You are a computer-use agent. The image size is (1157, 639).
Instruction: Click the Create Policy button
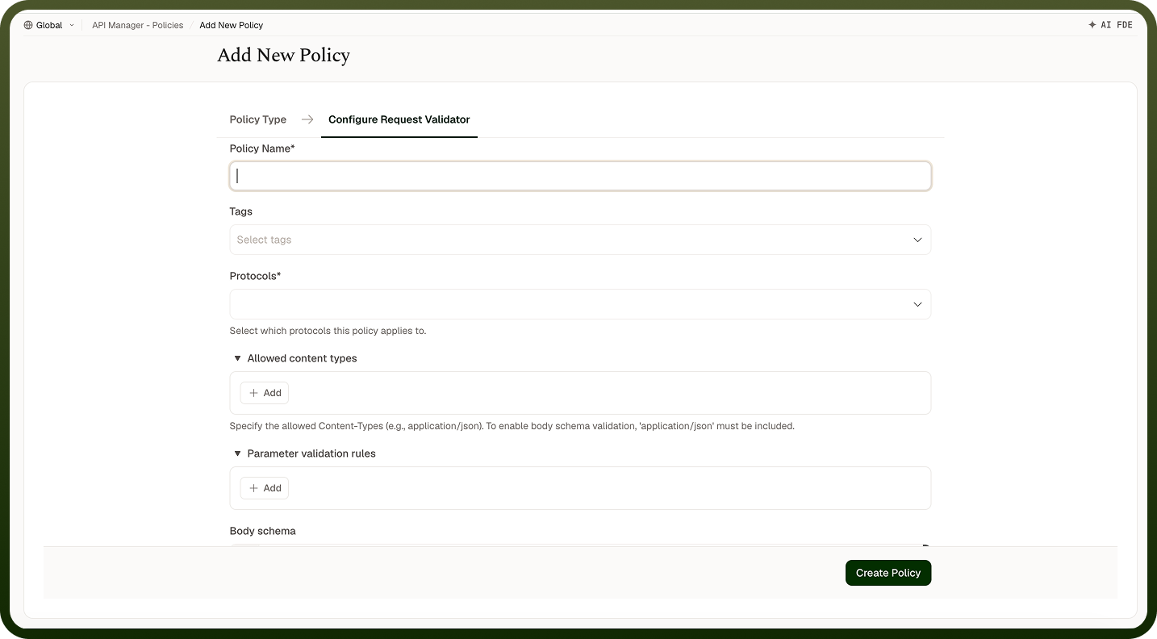888,573
